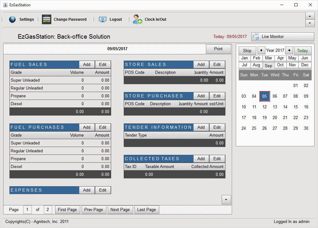Screen dimensions: 318x228
Task: Select the Dec month tab
Action: (x=305, y=65)
